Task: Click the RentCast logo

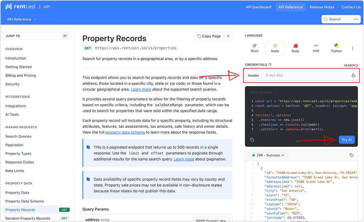Action: tap(21, 7)
